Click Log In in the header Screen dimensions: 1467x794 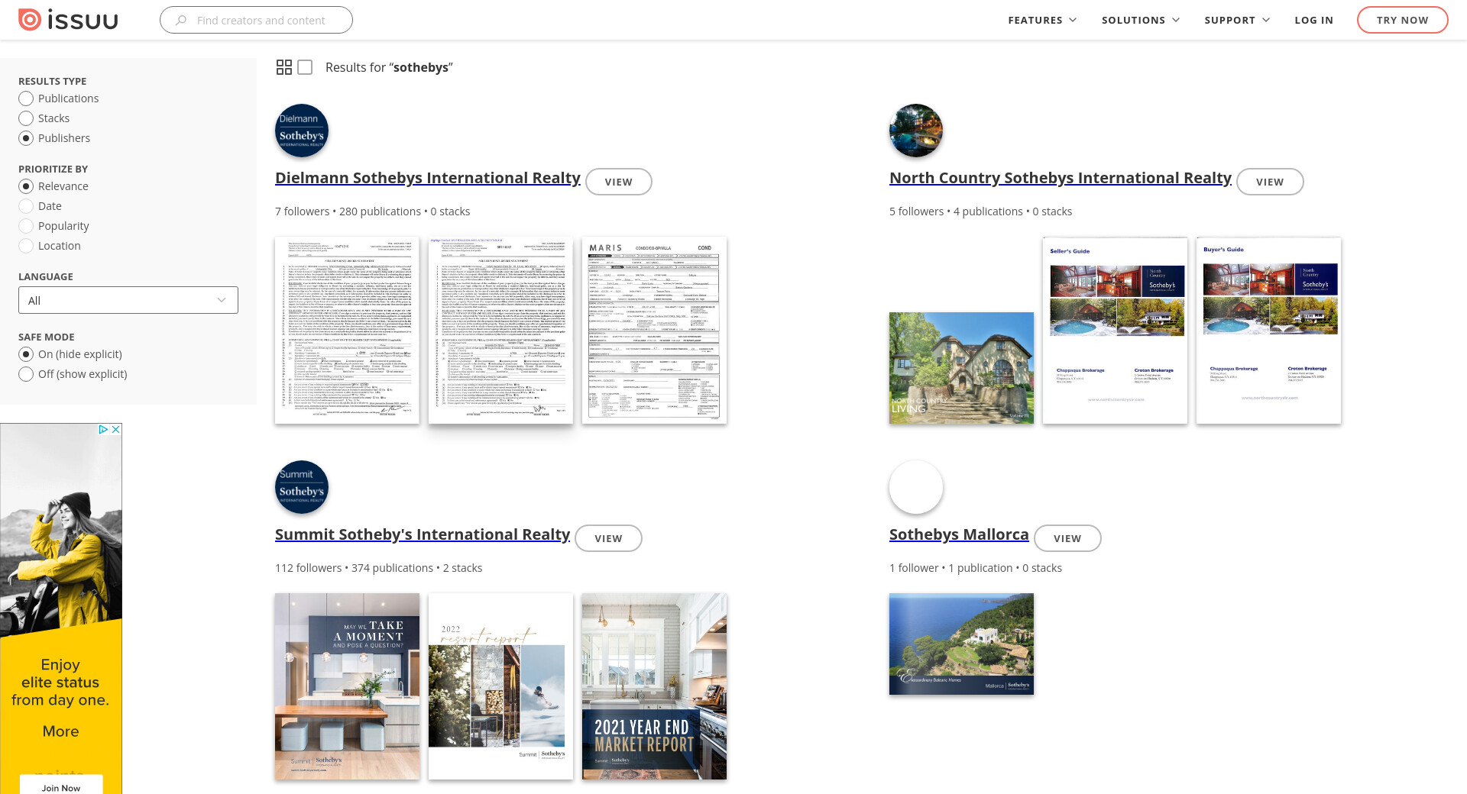pos(1313,20)
